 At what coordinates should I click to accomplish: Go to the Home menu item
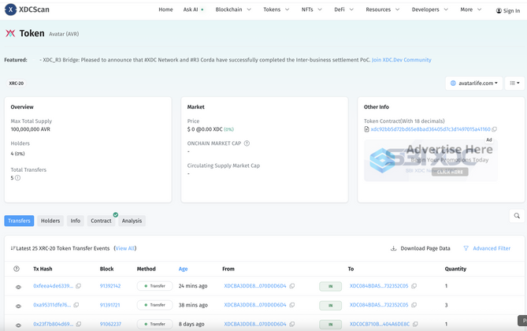coord(165,9)
